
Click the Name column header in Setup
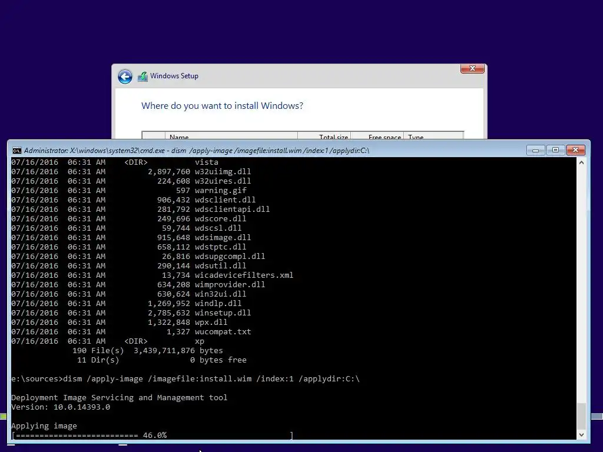(231, 136)
